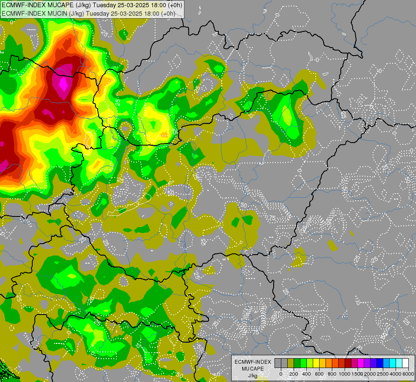Click the J/kg unit label in the legend

pyautogui.click(x=253, y=376)
